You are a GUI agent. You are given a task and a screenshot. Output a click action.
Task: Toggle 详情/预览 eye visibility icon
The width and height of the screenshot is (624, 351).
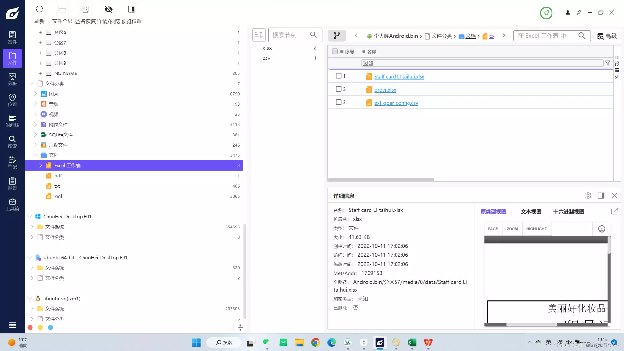point(109,9)
